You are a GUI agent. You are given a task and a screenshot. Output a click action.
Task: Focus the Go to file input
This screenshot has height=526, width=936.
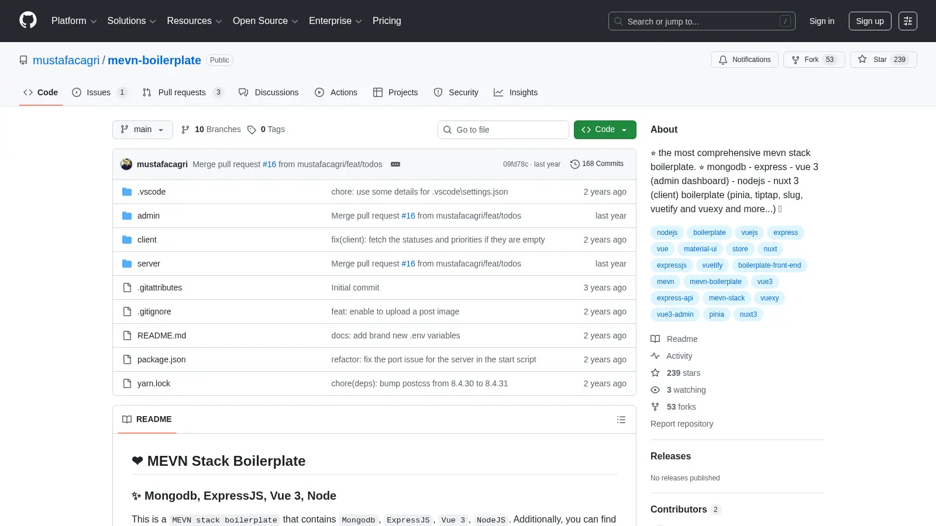click(x=503, y=130)
